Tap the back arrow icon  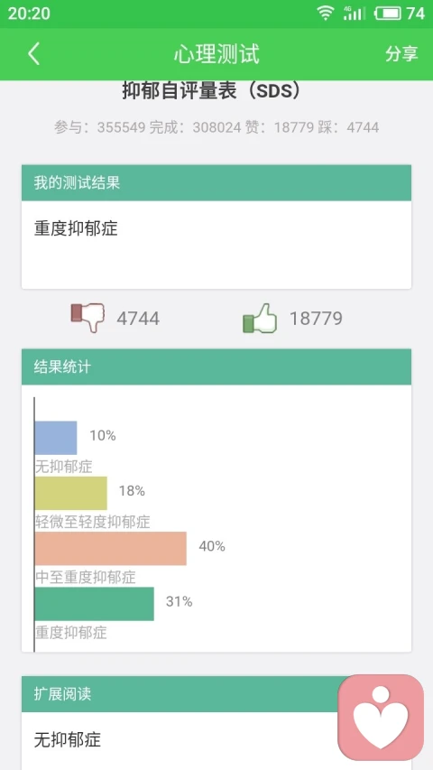pos(33,53)
